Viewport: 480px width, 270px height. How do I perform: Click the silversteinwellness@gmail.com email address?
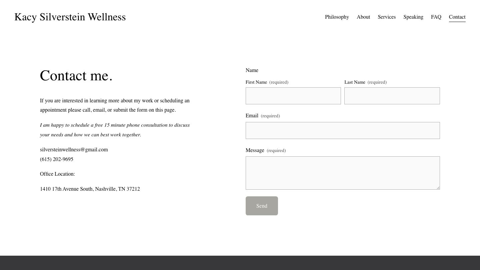pos(74,150)
